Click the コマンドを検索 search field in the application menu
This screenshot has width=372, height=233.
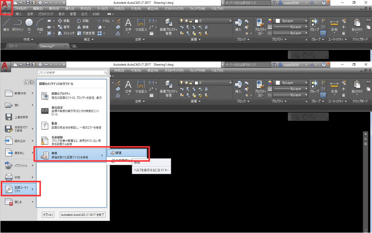[73, 73]
